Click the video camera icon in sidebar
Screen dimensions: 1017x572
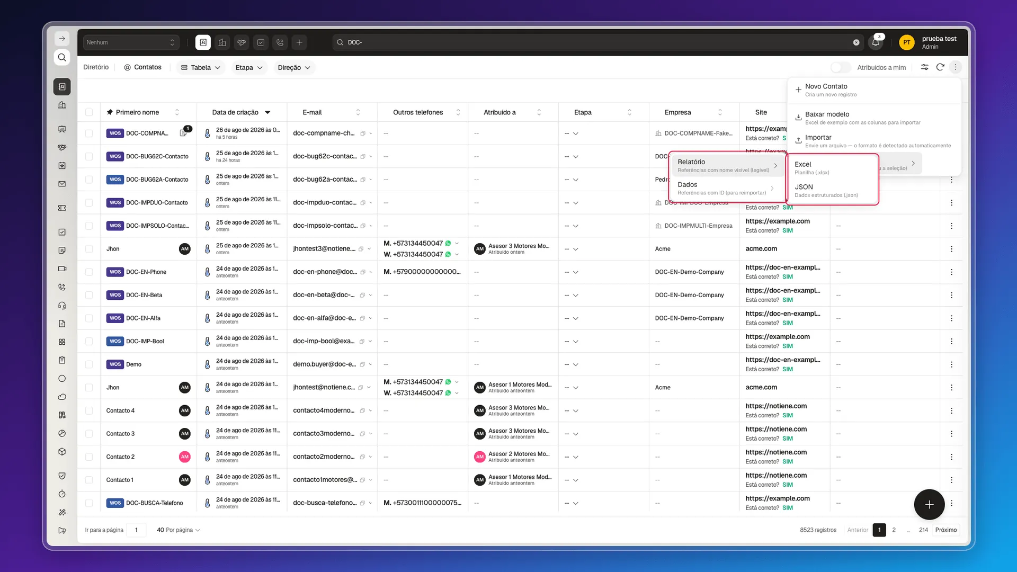click(x=62, y=269)
